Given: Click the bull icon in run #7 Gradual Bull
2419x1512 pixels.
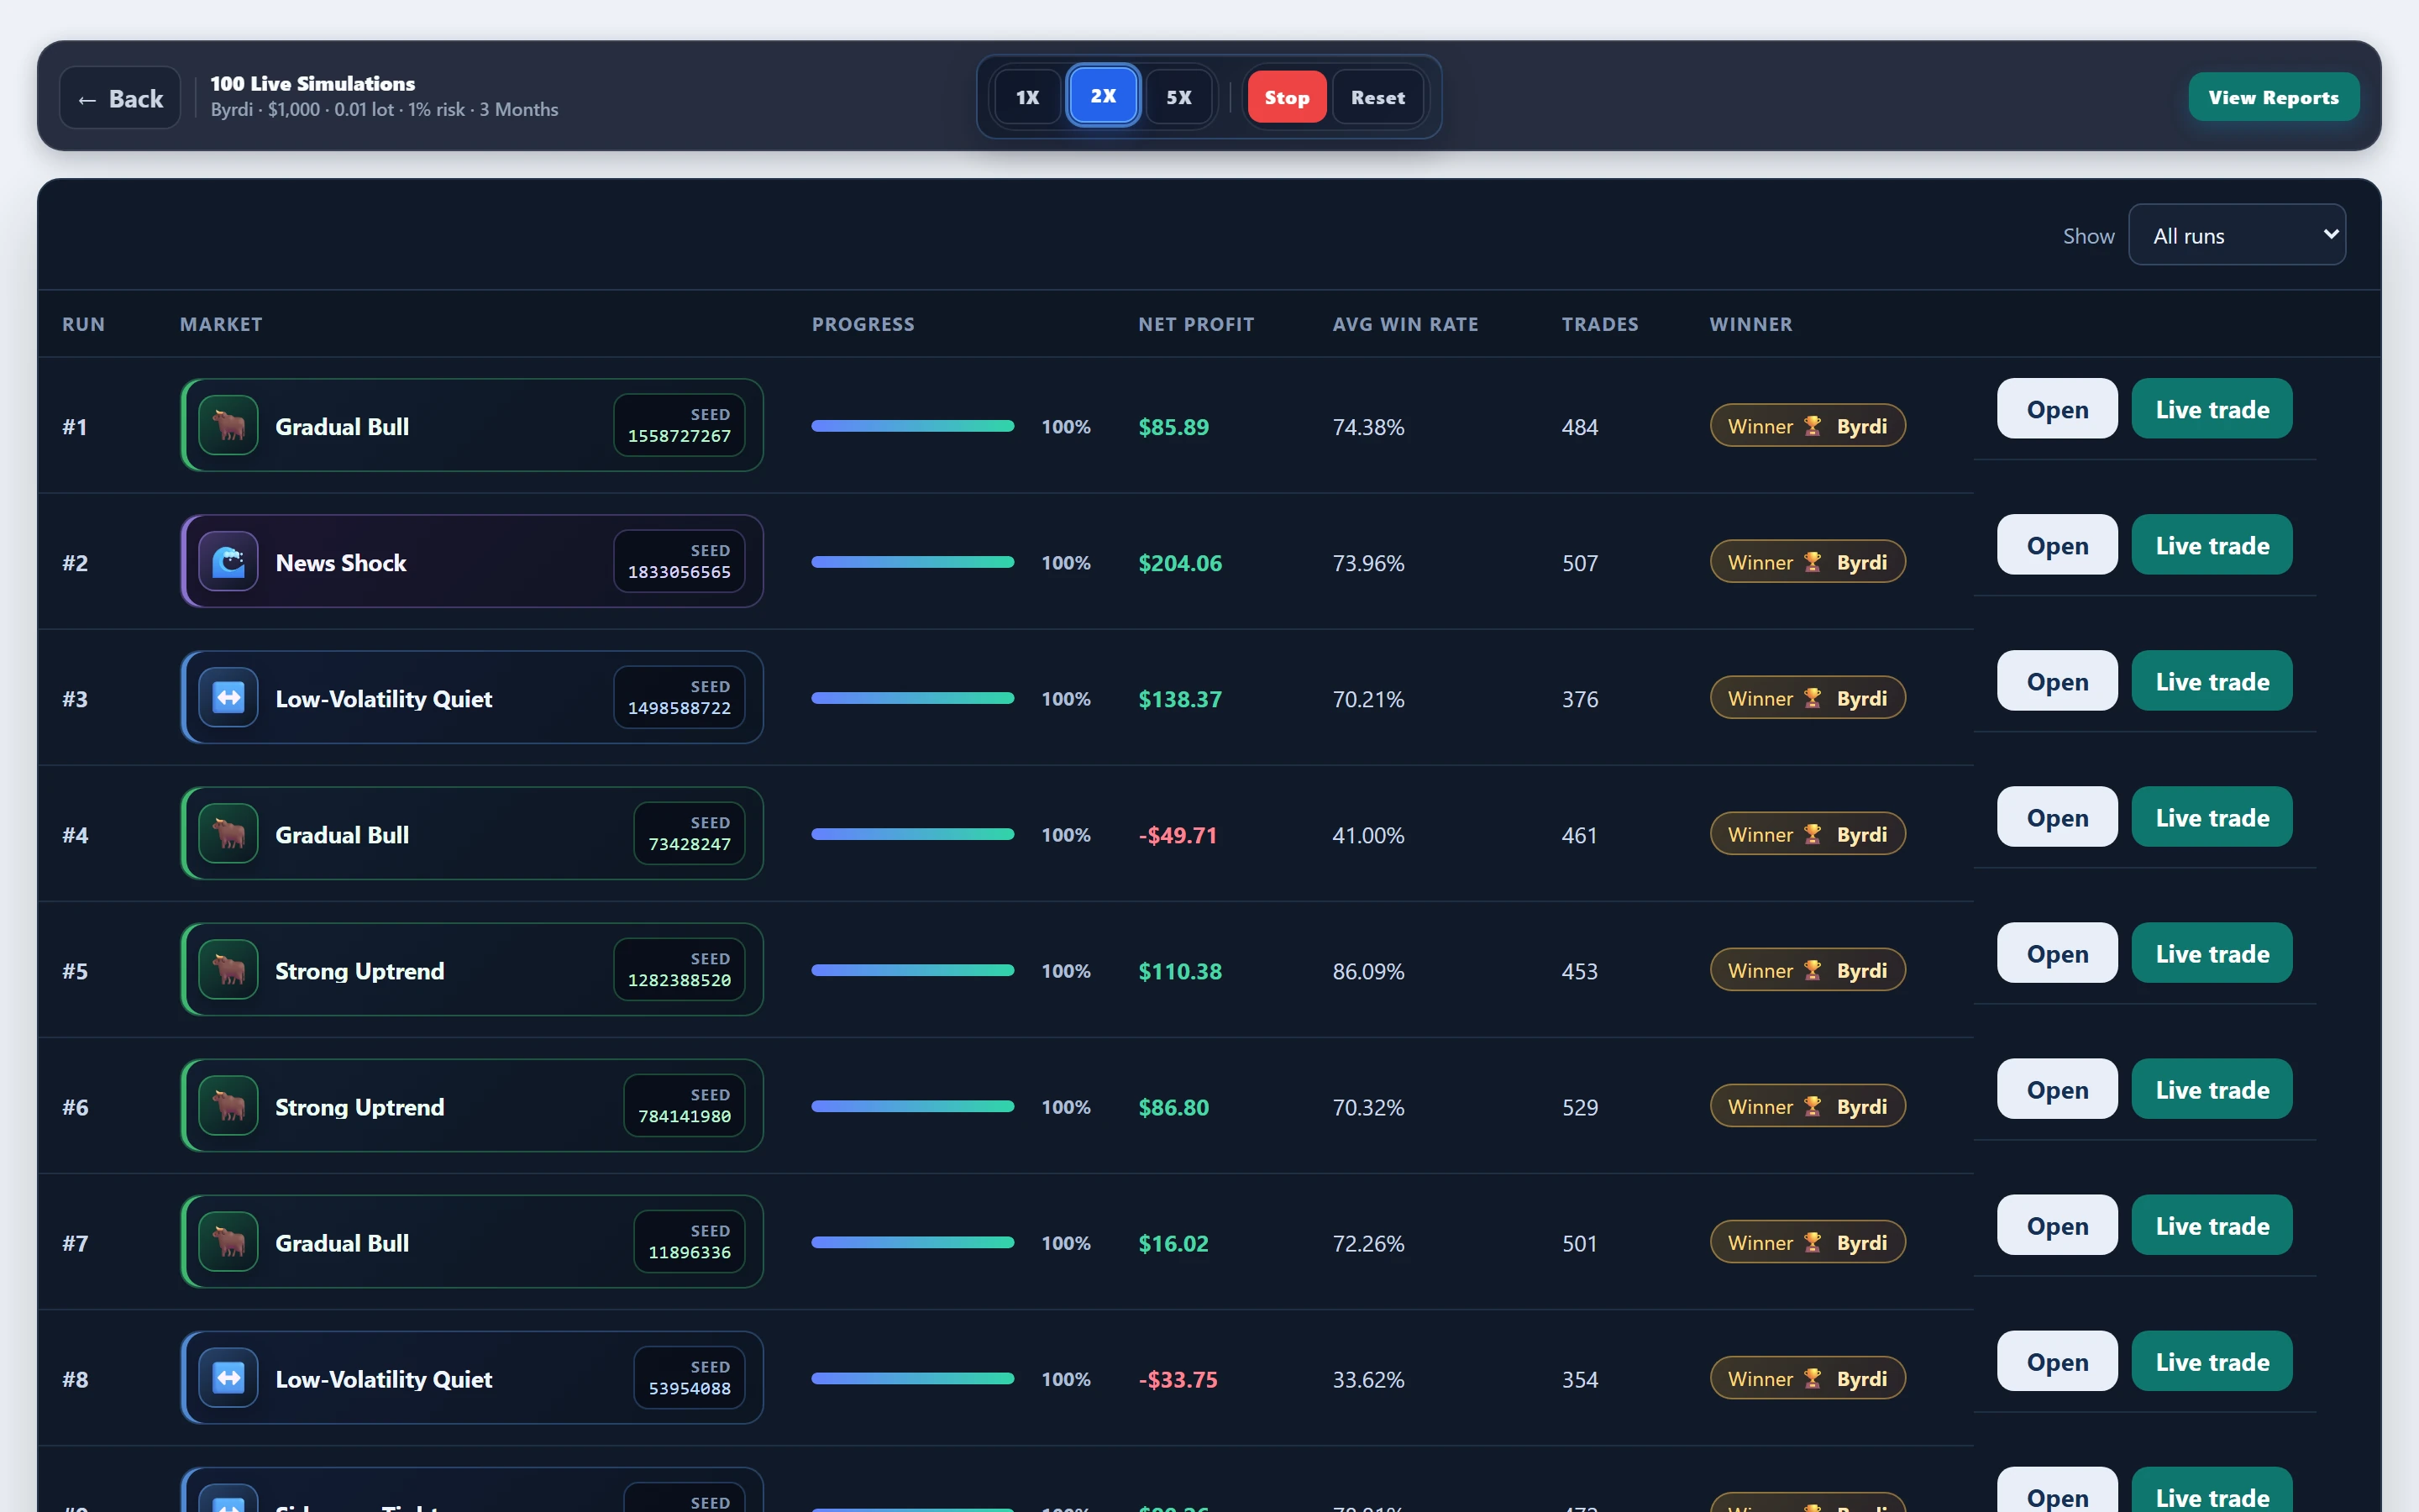Looking at the screenshot, I should (x=228, y=1242).
